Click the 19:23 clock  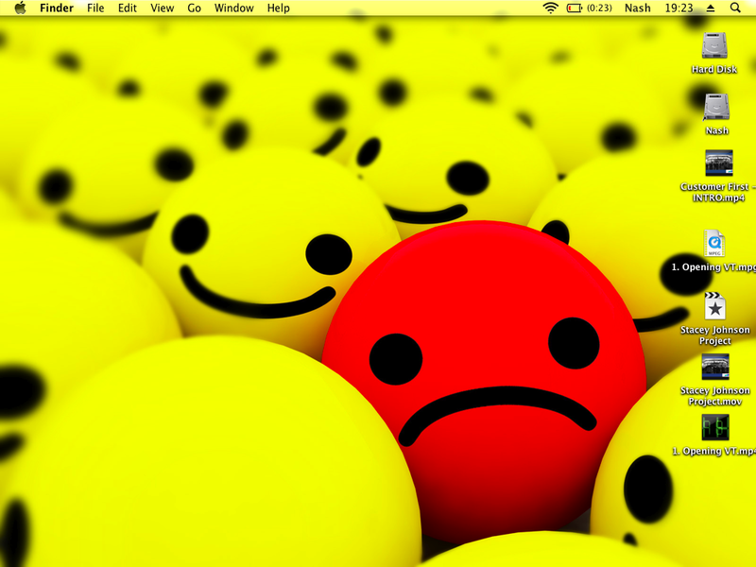point(679,9)
